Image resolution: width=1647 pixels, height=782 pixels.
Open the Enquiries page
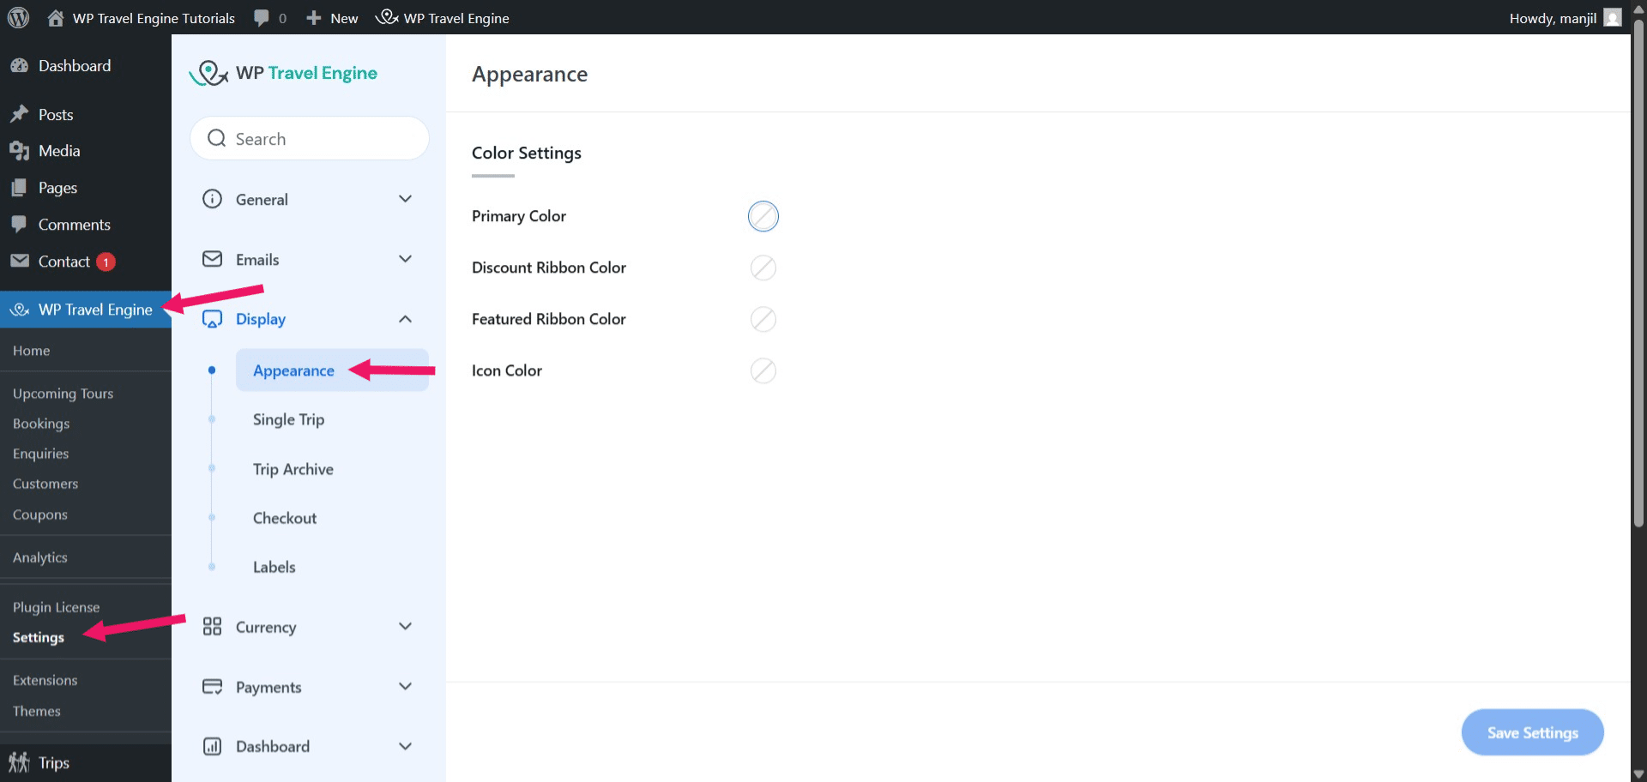coord(40,454)
